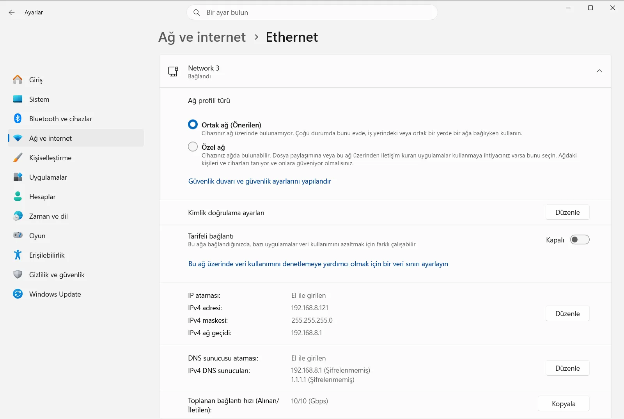Click the Giriş home icon
Screen dimensions: 624x419
coord(18,80)
